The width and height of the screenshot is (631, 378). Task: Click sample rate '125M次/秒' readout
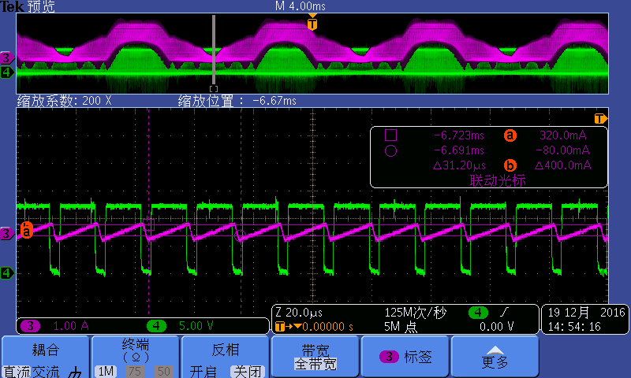(x=416, y=313)
